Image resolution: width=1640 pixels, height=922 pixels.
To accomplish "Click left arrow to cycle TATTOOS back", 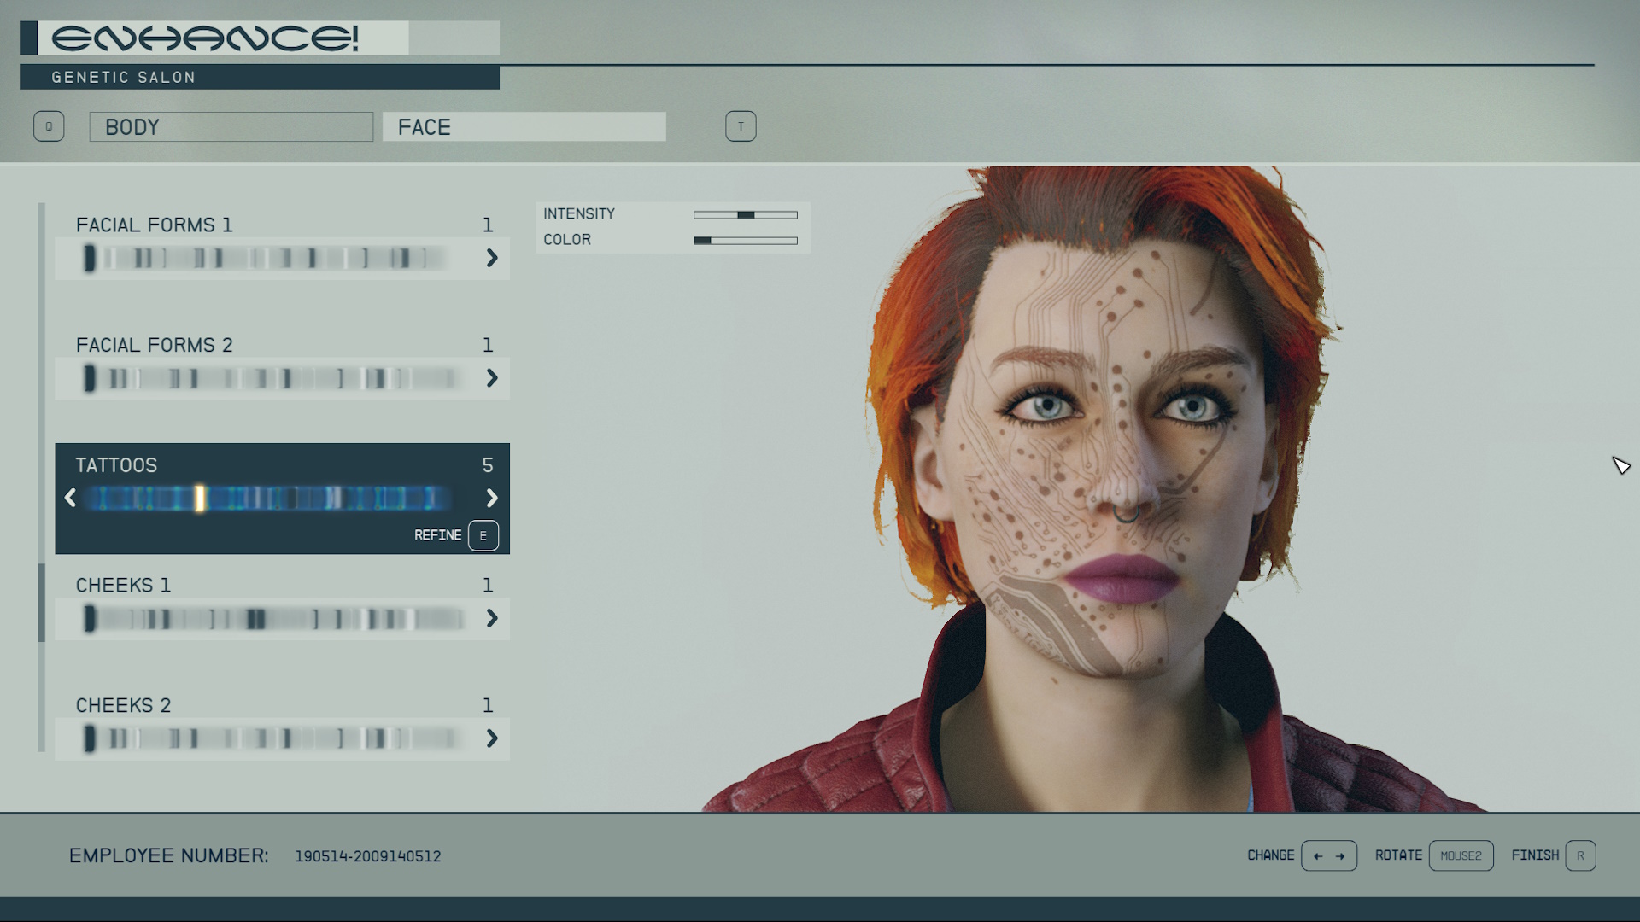I will (70, 498).
